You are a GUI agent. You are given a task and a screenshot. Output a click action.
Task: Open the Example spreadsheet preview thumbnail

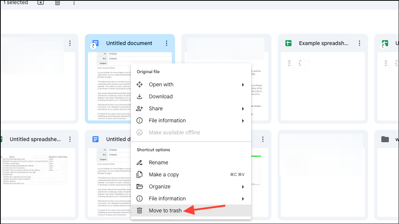pos(323,86)
